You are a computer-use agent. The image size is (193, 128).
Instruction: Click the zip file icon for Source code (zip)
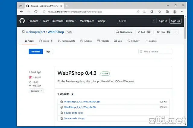[x=62, y=113]
